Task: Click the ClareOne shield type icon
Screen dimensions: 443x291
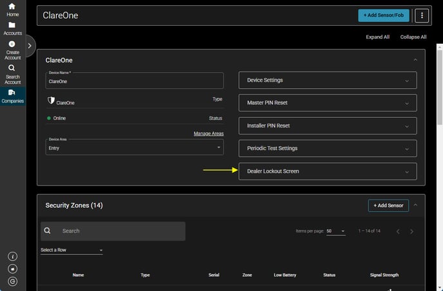Action: point(51,100)
